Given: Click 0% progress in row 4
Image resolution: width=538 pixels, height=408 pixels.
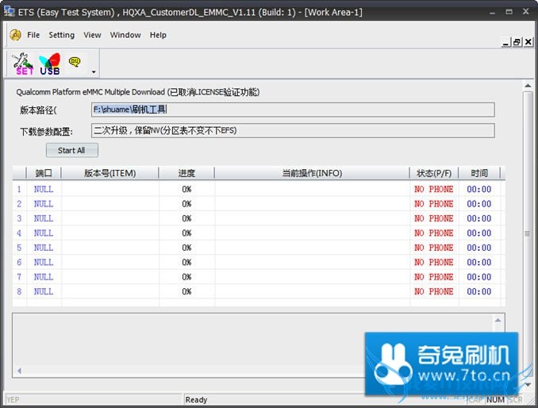Looking at the screenshot, I should click(186, 233).
